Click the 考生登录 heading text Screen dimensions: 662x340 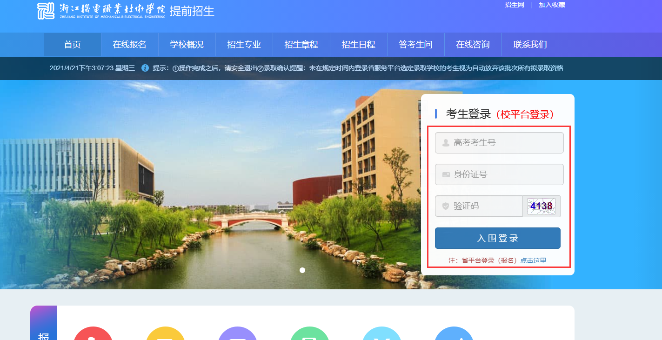pyautogui.click(x=468, y=114)
